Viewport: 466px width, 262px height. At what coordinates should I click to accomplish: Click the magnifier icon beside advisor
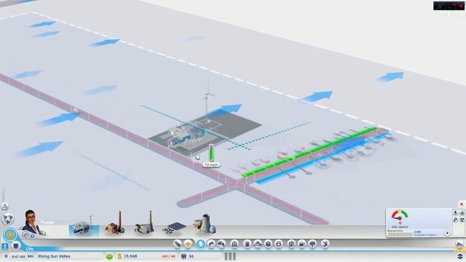(25, 234)
